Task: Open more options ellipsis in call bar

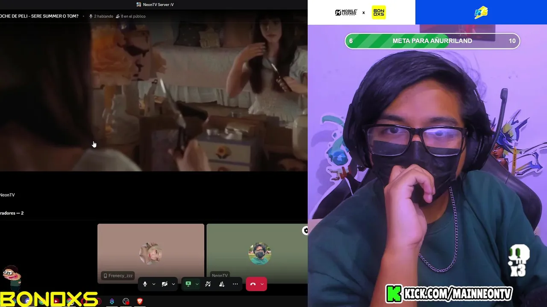Action: pyautogui.click(x=235, y=284)
